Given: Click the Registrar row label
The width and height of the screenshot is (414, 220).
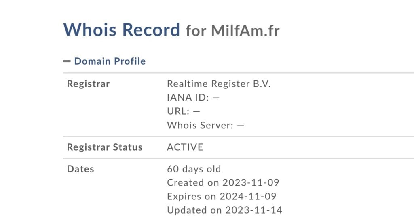Looking at the screenshot, I should pyautogui.click(x=88, y=84).
